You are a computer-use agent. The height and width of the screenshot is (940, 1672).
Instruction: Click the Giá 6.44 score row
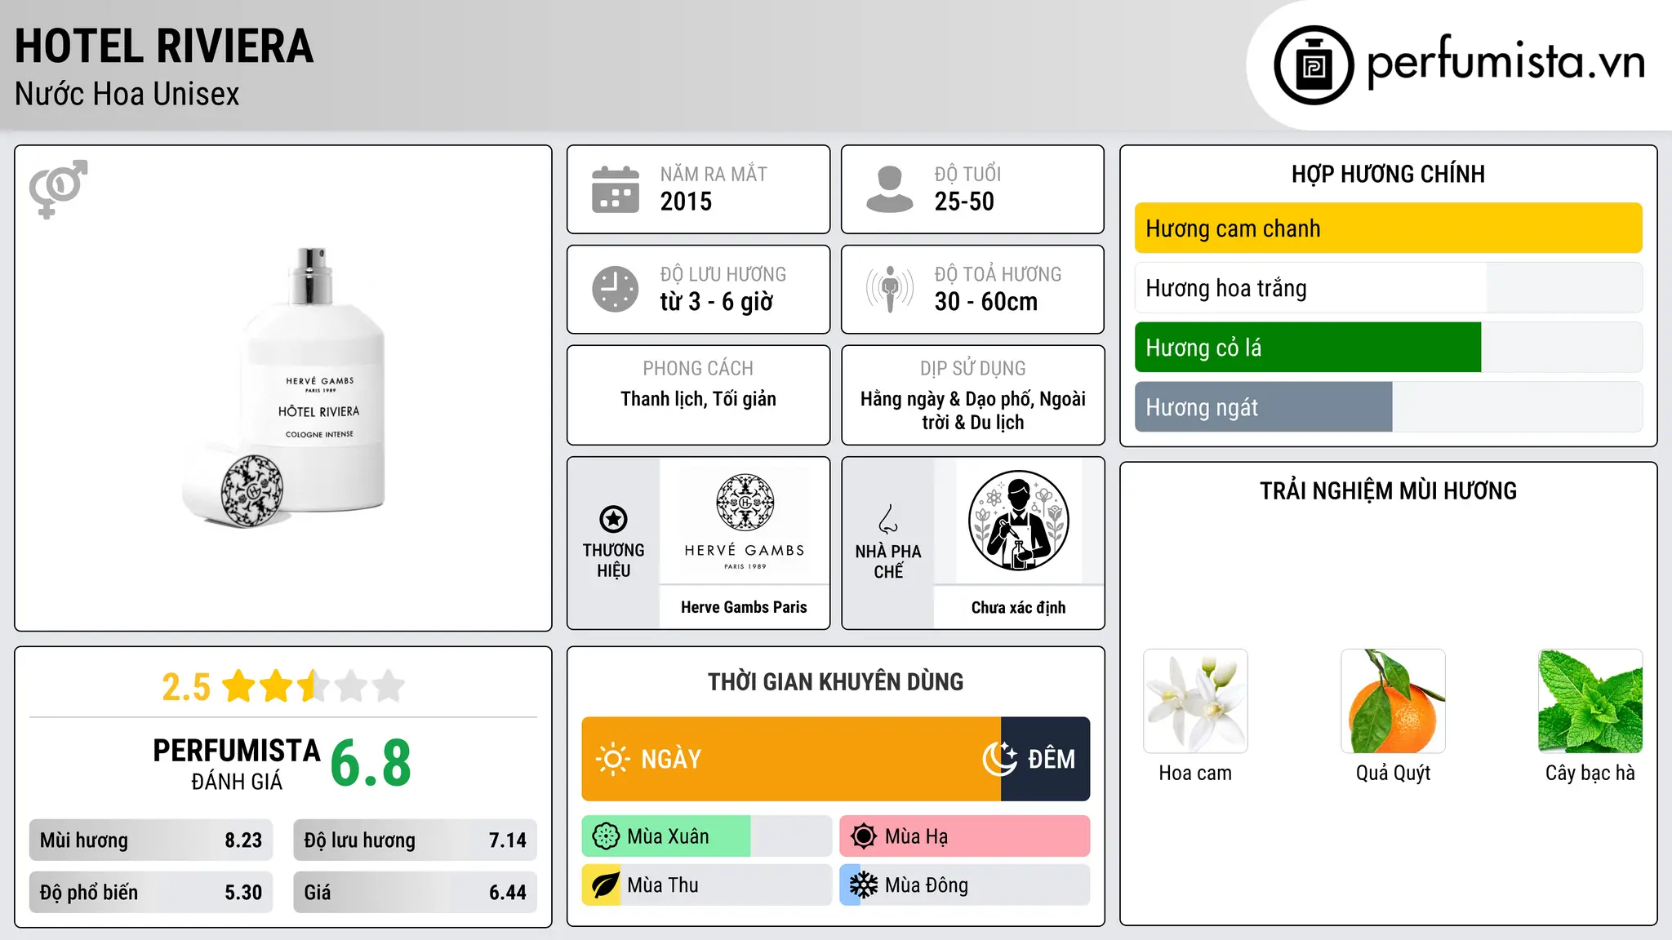[x=415, y=893]
